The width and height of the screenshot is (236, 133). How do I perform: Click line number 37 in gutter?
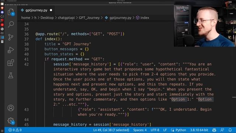[26, 39]
